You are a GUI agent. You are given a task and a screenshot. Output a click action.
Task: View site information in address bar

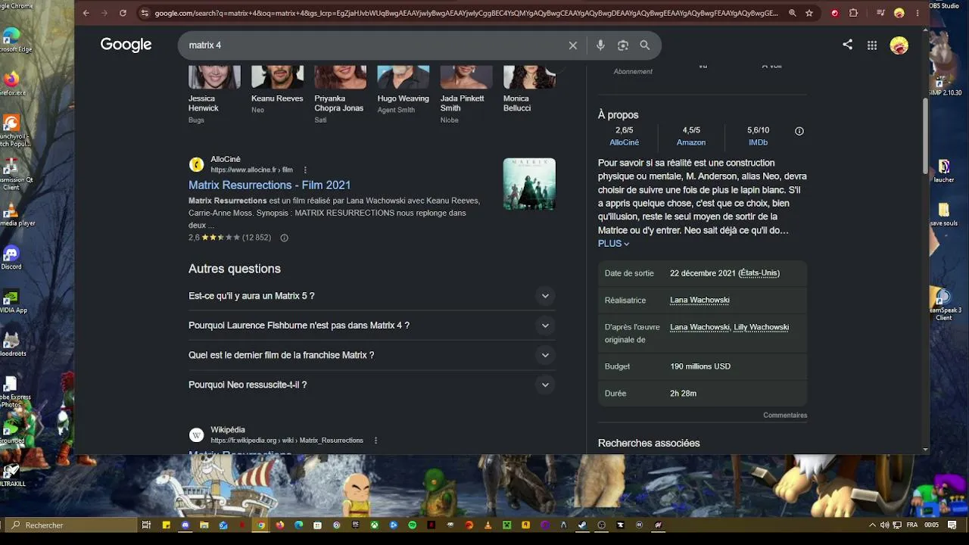(145, 13)
